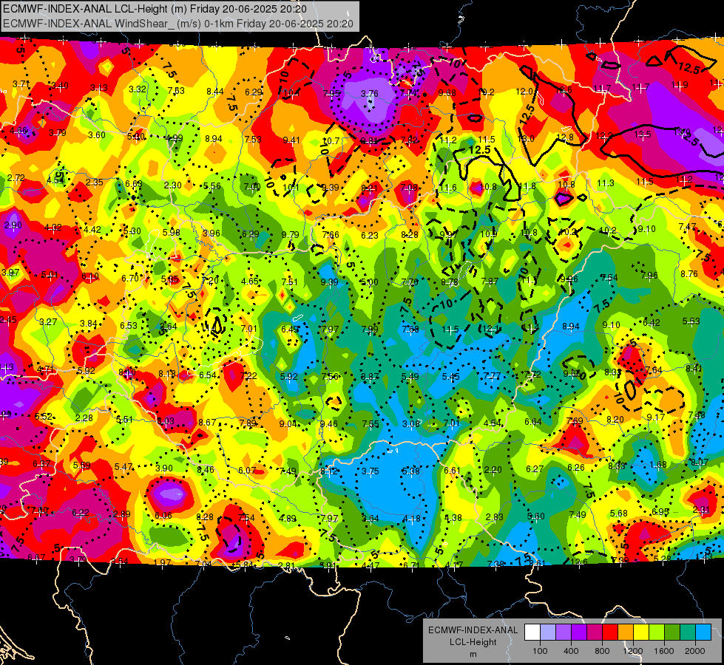Click the grid value 4.65

[x=250, y=281]
